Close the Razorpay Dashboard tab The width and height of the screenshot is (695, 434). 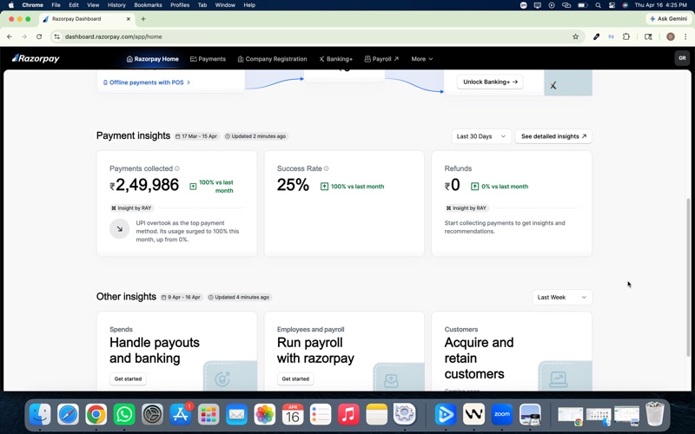point(129,19)
